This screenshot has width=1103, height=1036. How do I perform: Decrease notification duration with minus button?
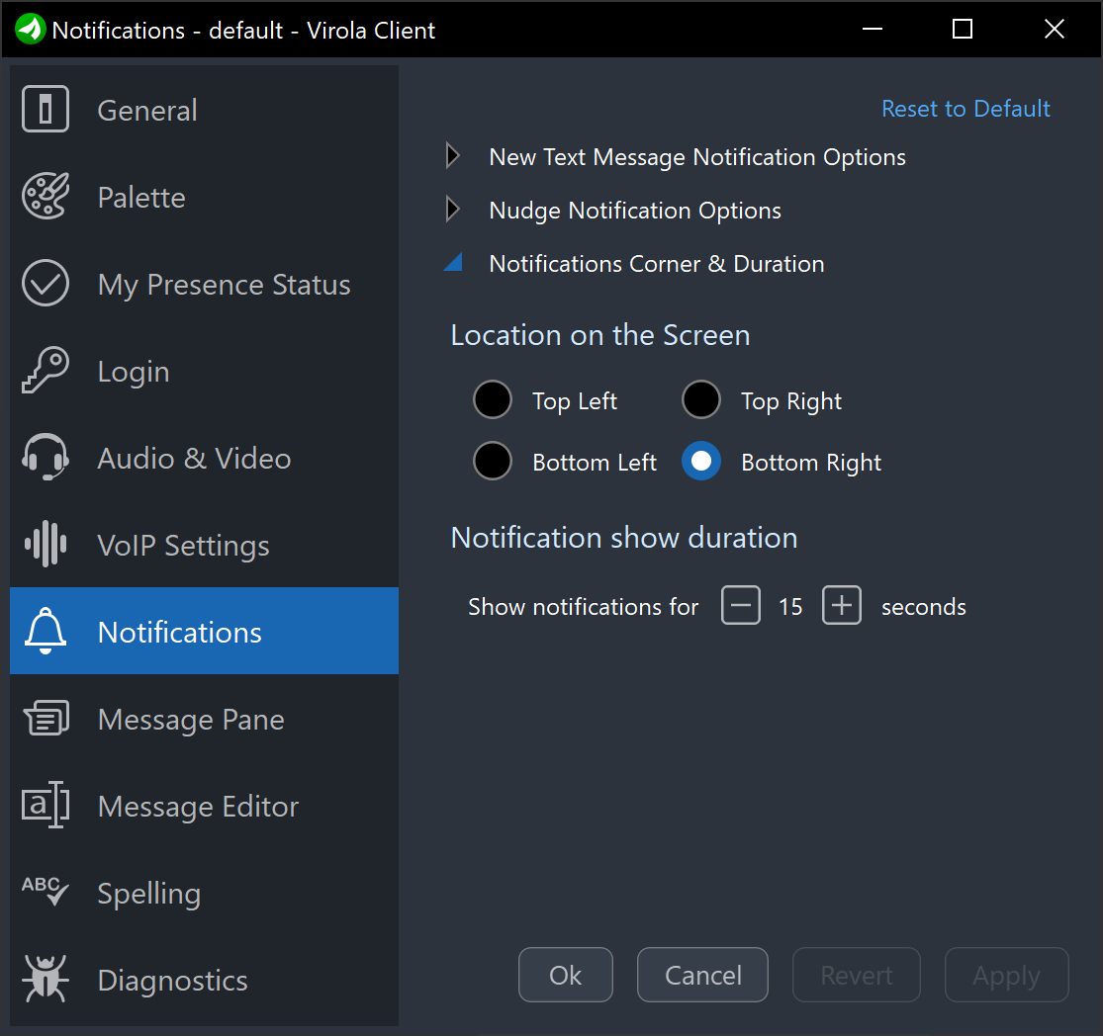tap(741, 606)
